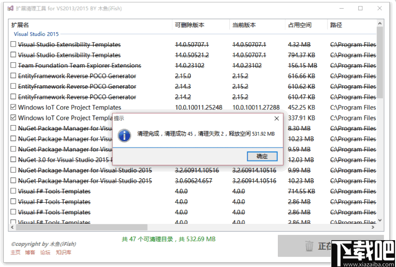Tick EntityFramework Reverse POCO Generator 2.15.0 checkbox

13,76
